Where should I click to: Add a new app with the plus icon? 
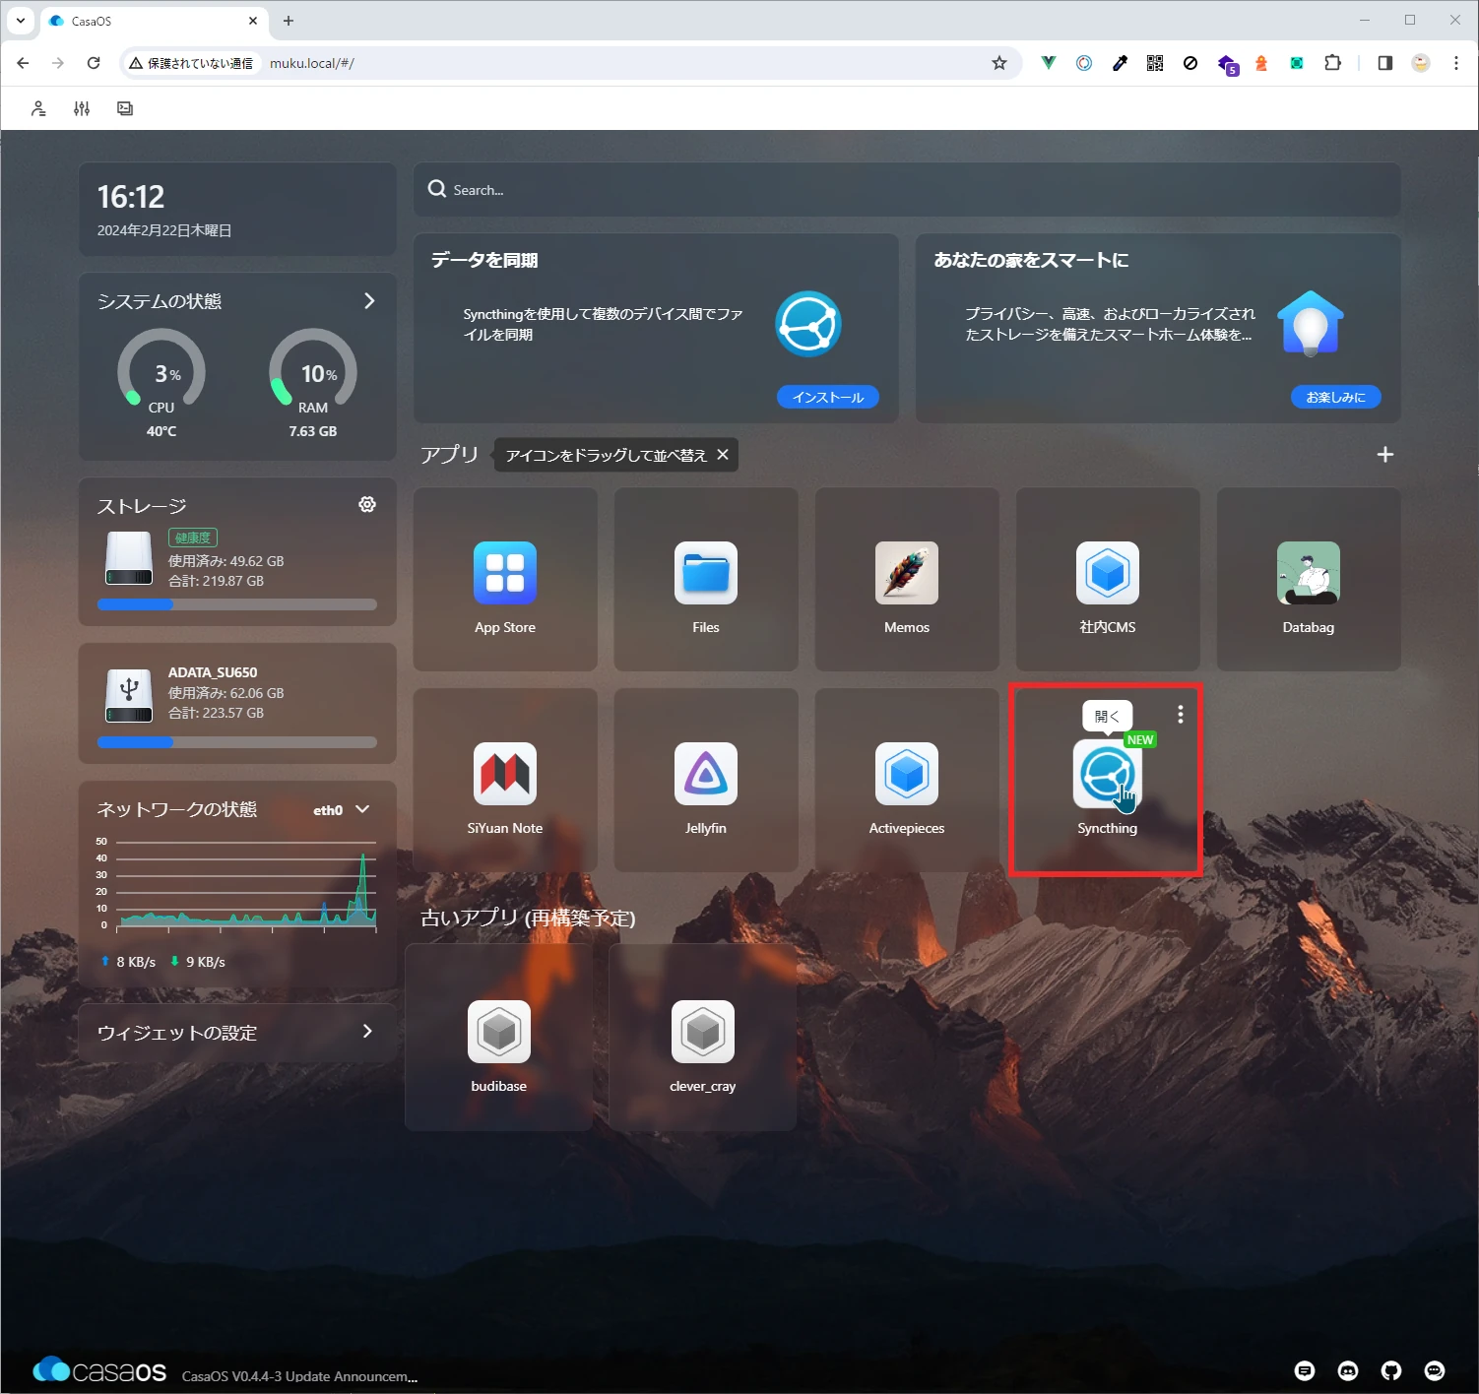click(x=1384, y=454)
